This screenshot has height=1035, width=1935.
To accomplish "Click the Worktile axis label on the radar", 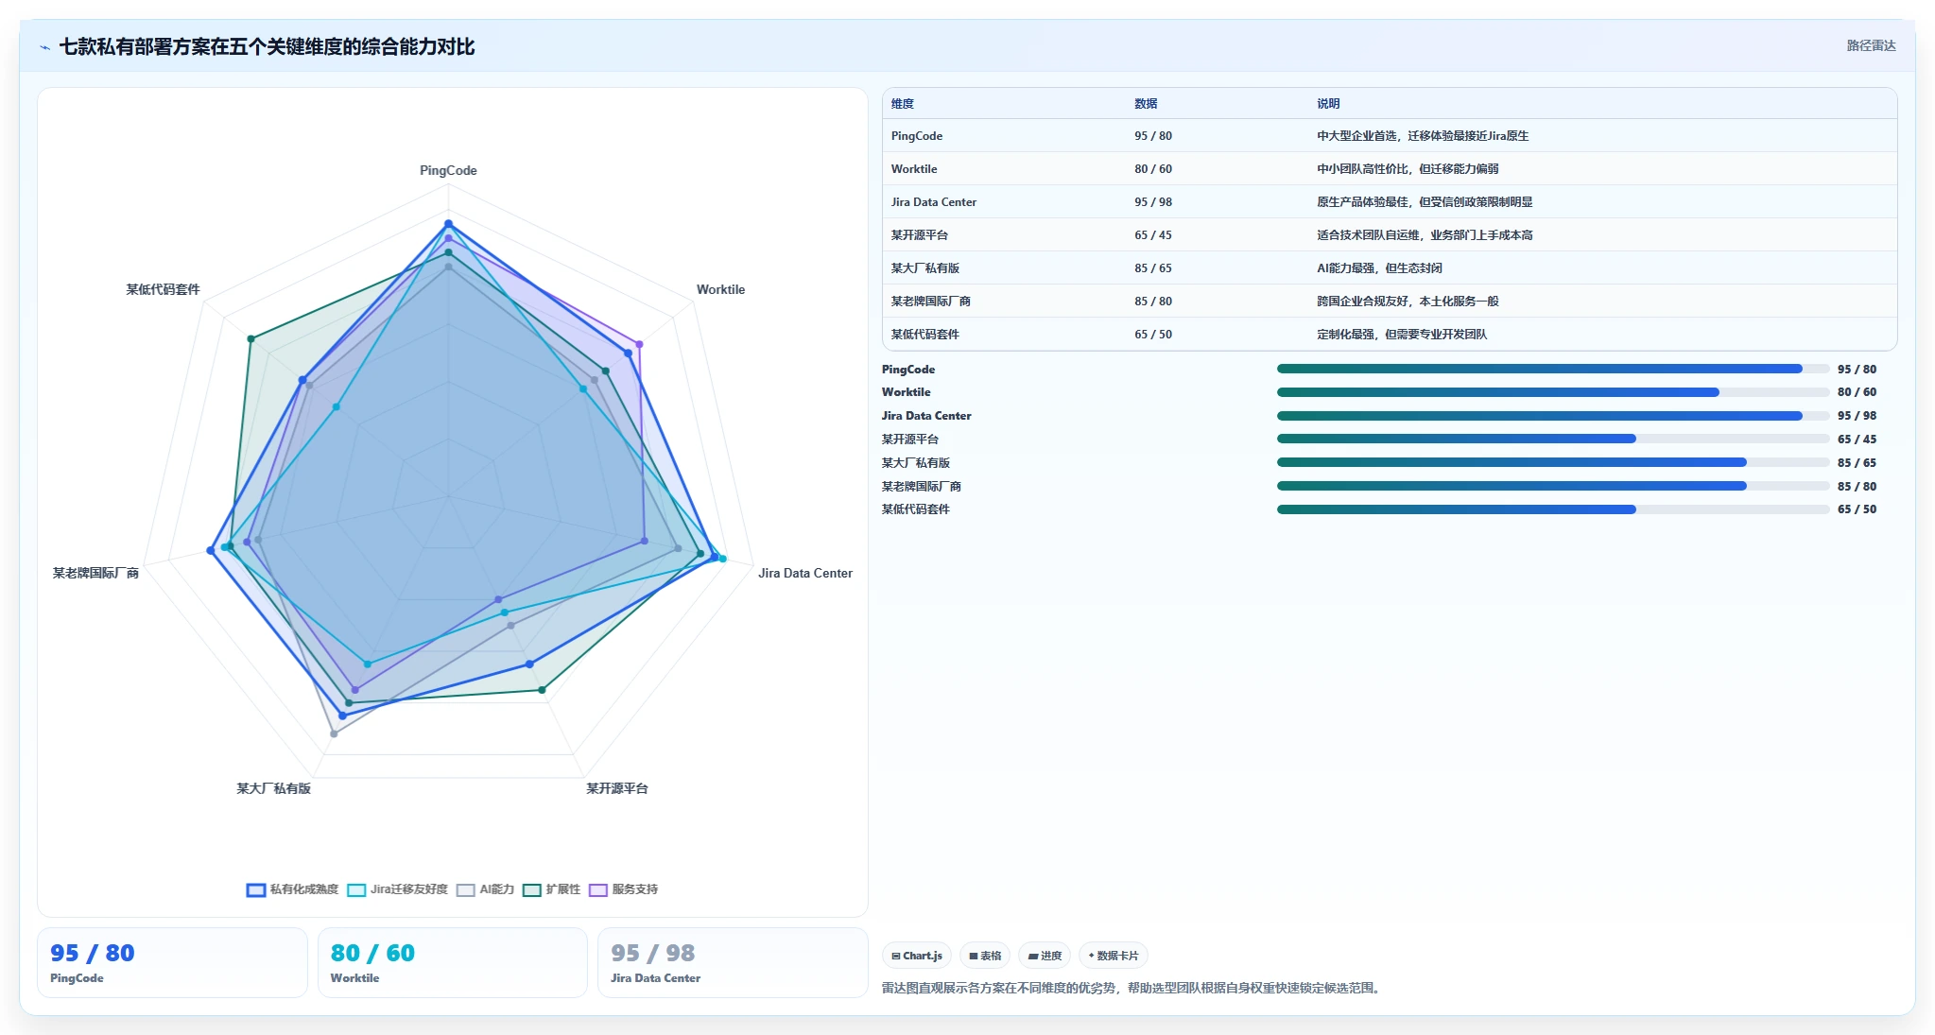I will click(720, 290).
